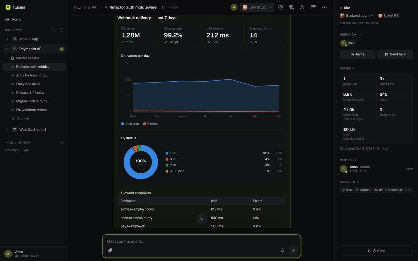The height and width of the screenshot is (261, 418).
Task: Start voice input with the microphone icon
Action: click(x=282, y=250)
